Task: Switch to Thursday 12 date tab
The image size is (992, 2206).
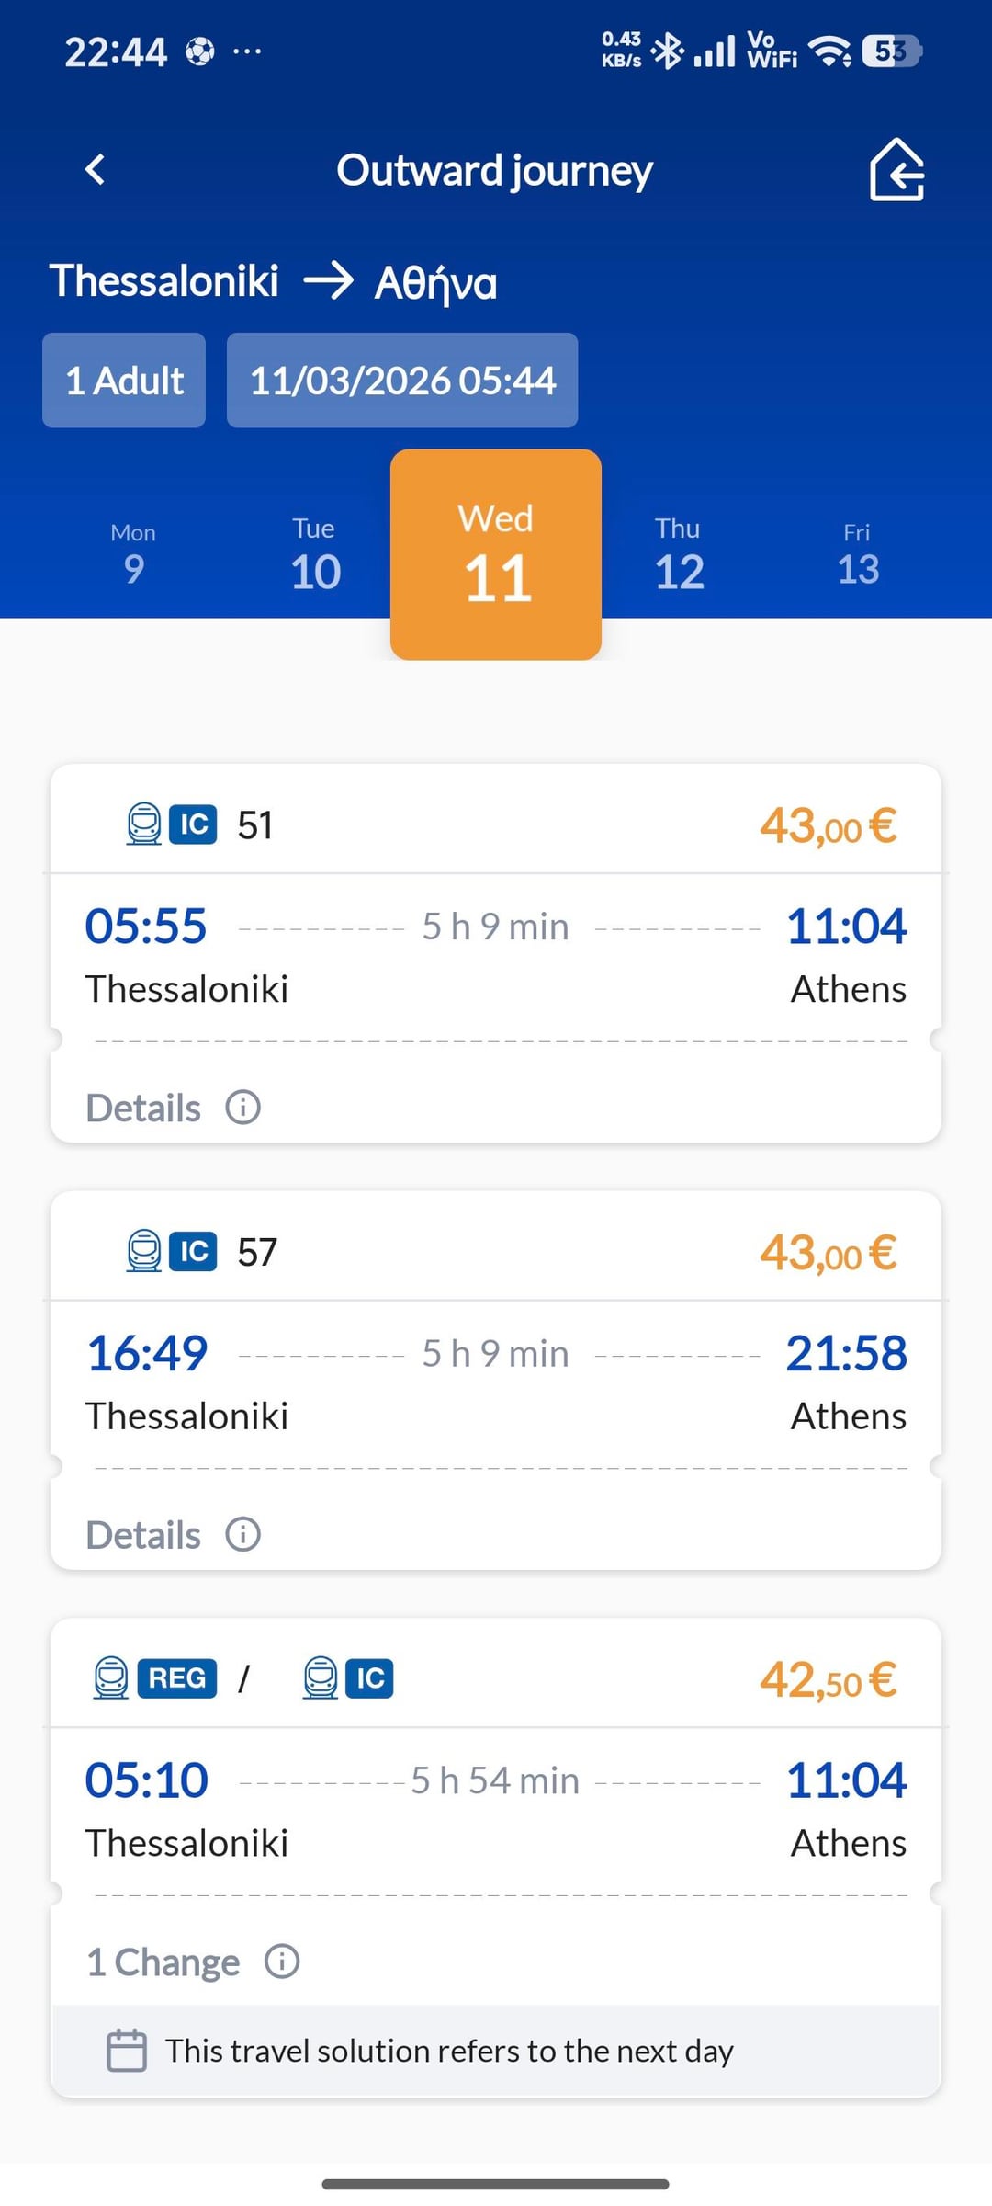Action: tap(679, 555)
